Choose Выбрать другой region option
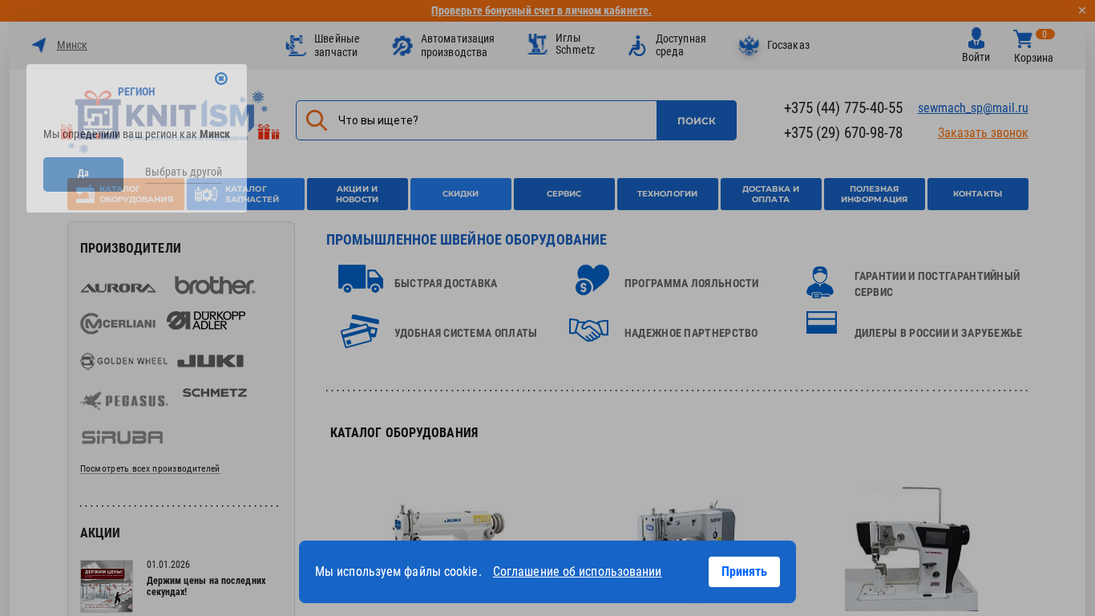 click(184, 172)
